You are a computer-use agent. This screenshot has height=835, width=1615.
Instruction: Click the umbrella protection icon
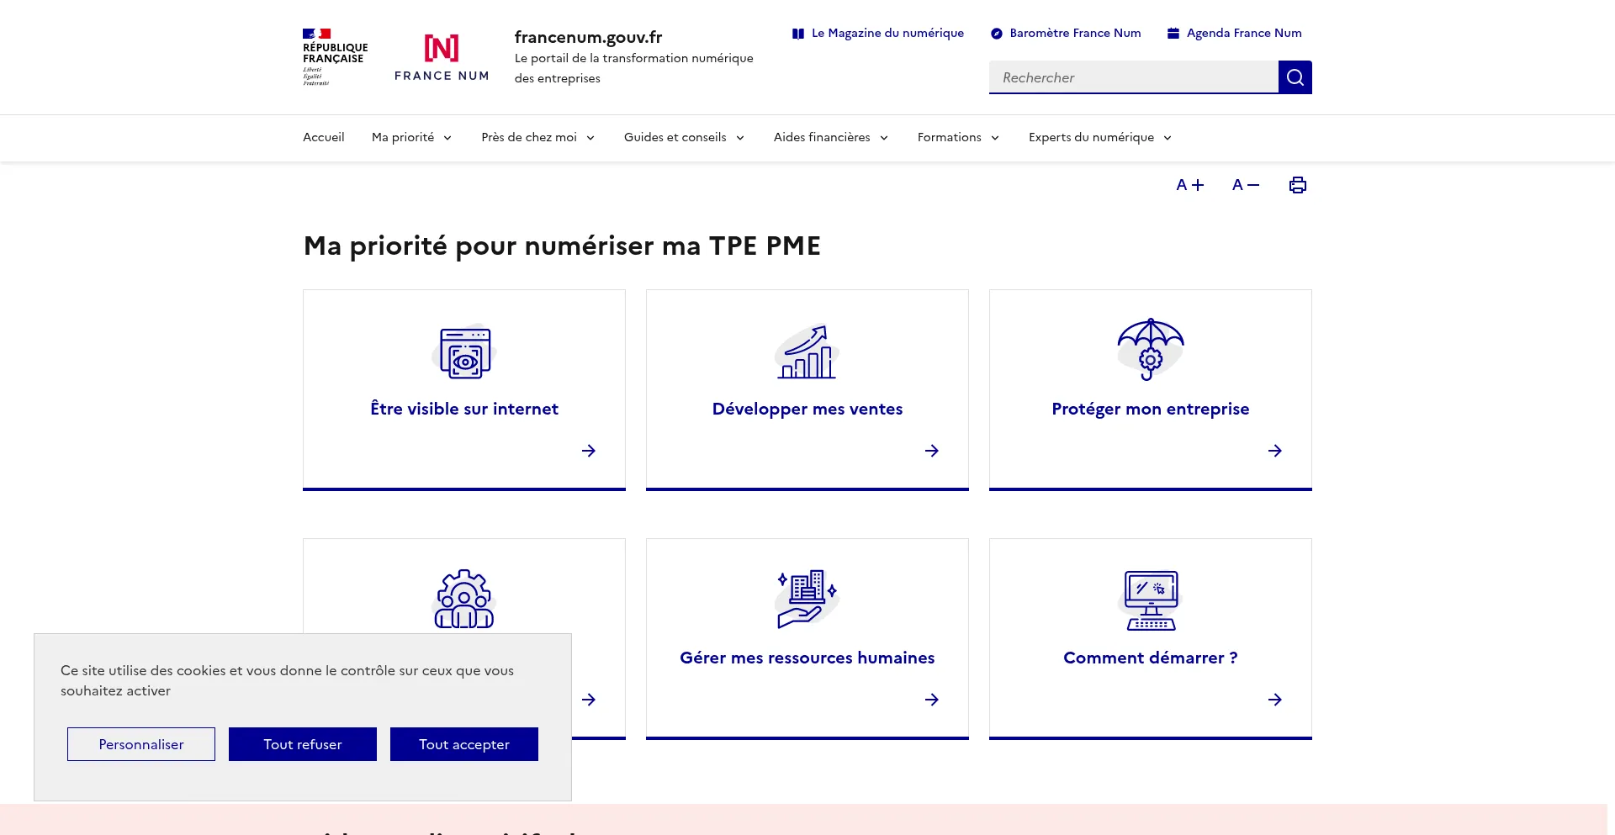point(1150,350)
